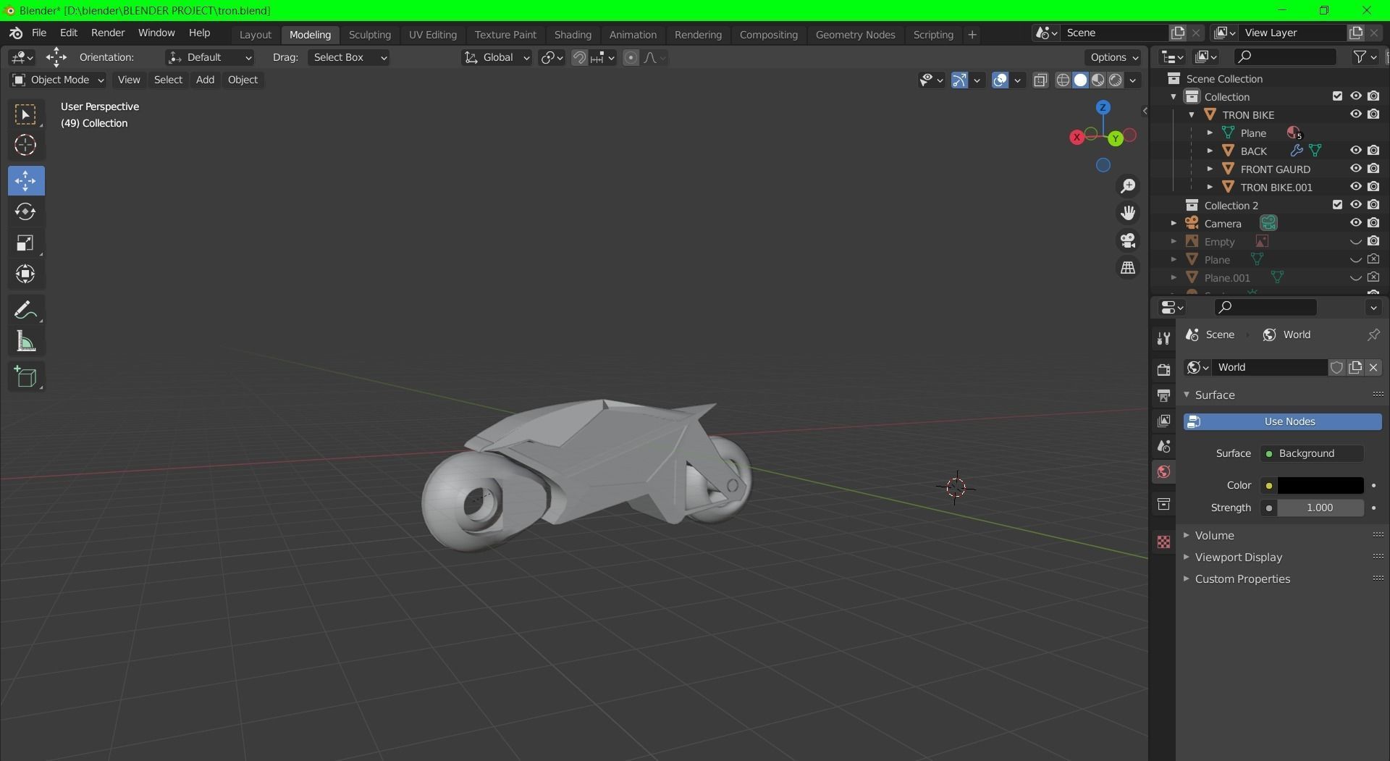Screen dimensions: 1390x761
Task: Open the Collection properties tab
Action: [x=1163, y=504]
